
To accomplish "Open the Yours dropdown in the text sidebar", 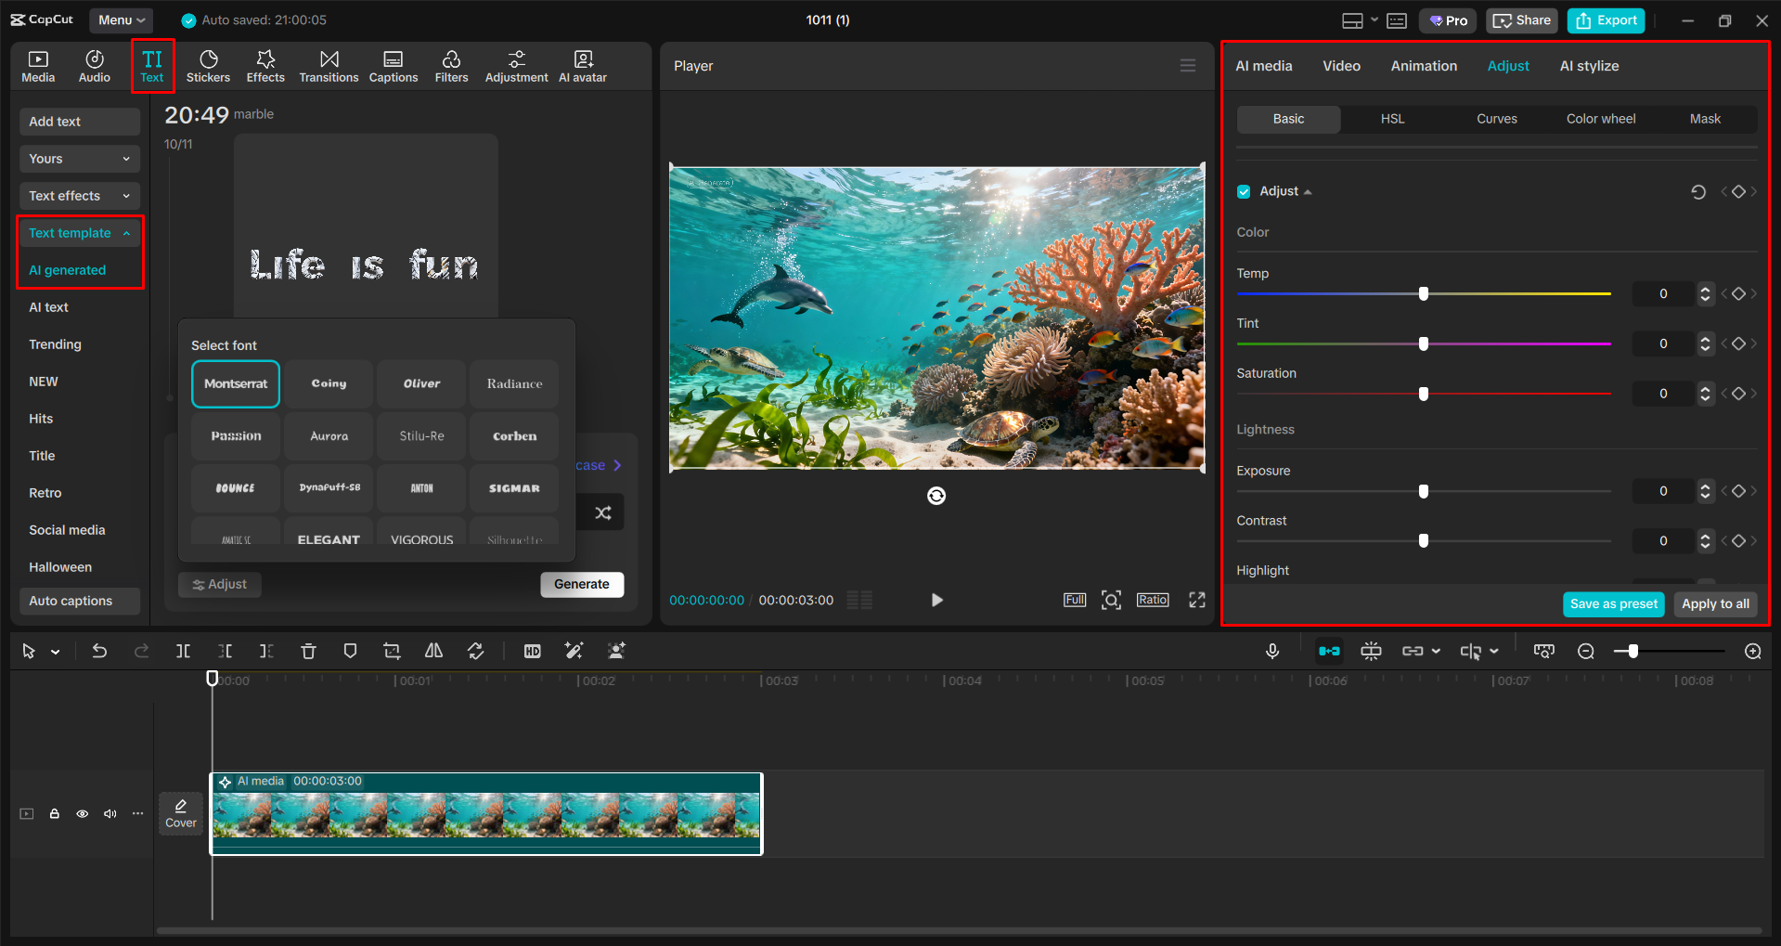I will [79, 158].
